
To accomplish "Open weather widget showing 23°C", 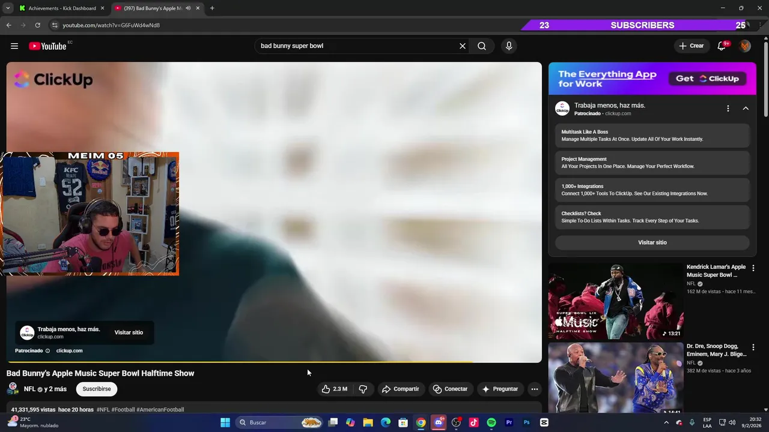I will [33, 422].
